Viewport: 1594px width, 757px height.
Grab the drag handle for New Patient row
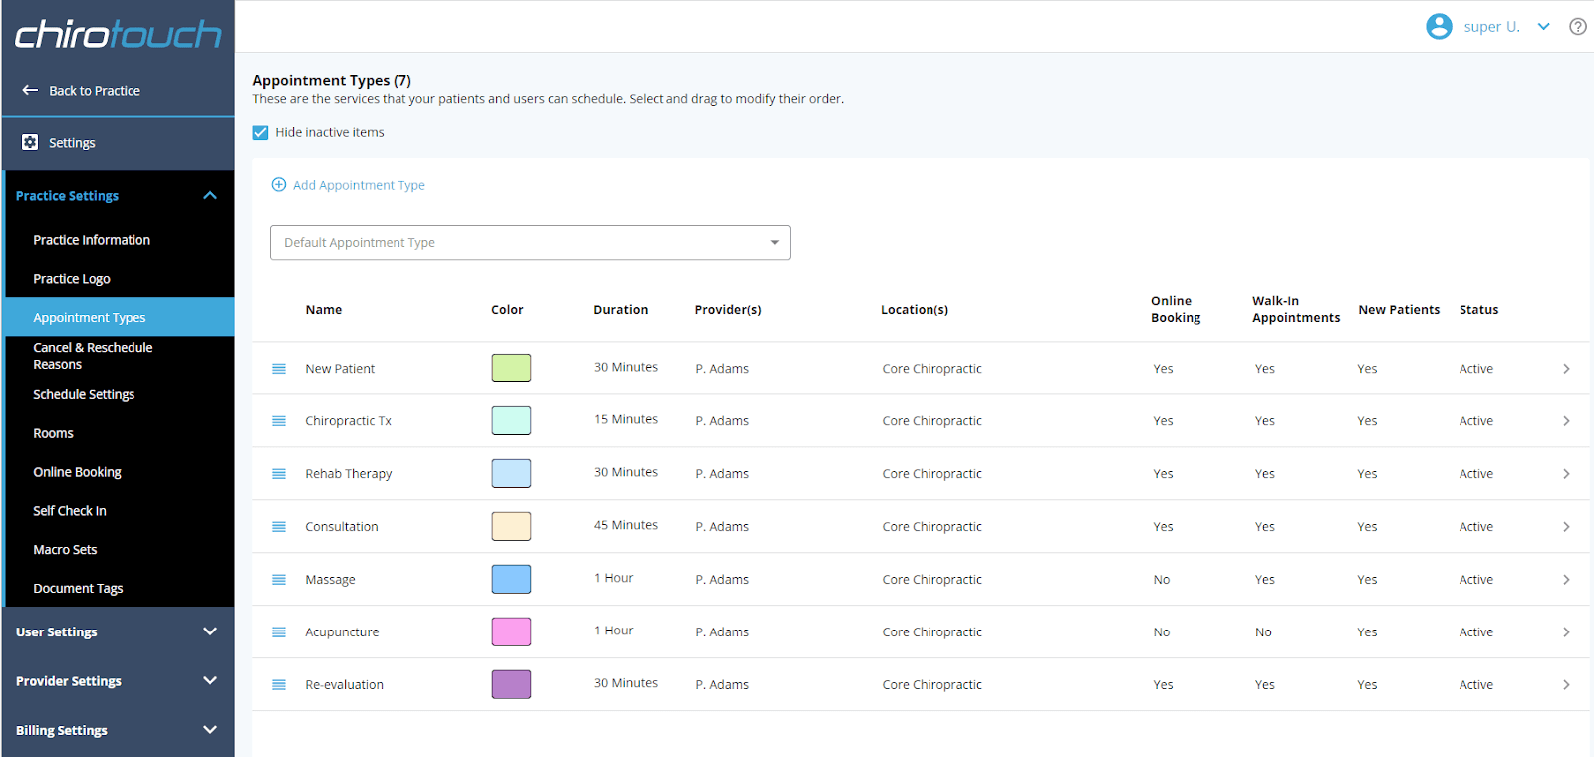click(279, 369)
